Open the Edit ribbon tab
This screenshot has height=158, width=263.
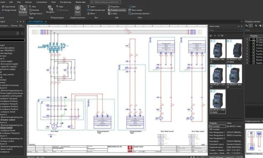[x=11, y=2]
